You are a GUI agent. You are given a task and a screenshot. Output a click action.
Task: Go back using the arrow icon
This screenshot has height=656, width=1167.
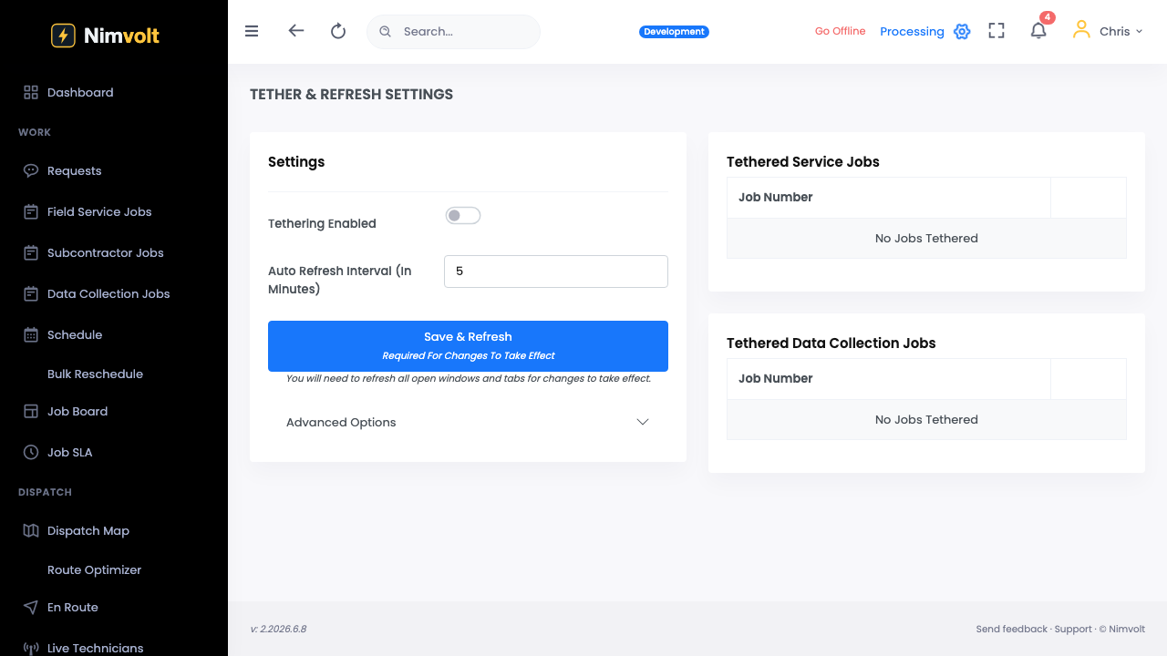pos(295,31)
